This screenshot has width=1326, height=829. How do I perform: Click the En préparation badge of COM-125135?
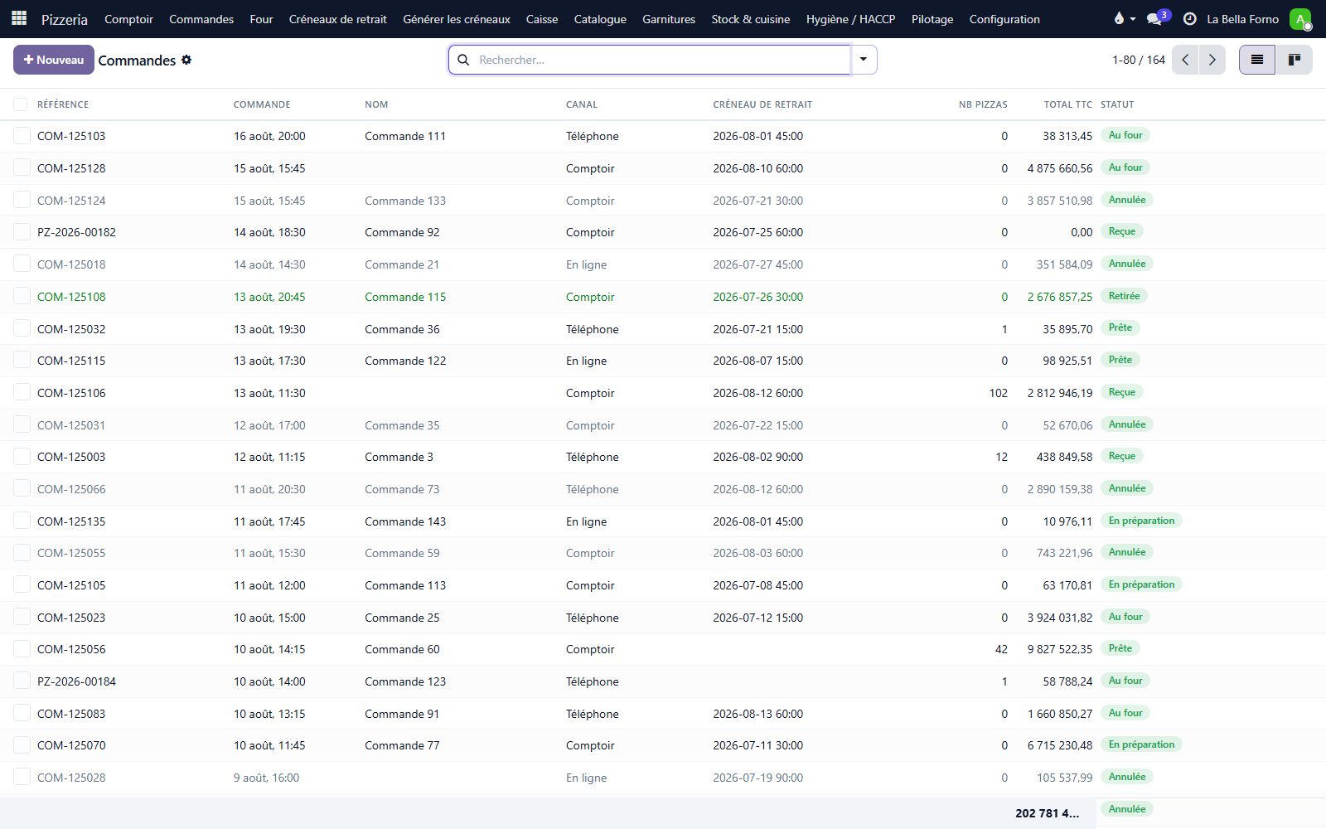pos(1141,521)
